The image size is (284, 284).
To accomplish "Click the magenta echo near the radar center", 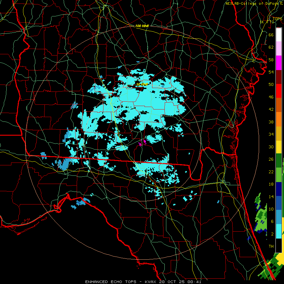I will coord(143,143).
